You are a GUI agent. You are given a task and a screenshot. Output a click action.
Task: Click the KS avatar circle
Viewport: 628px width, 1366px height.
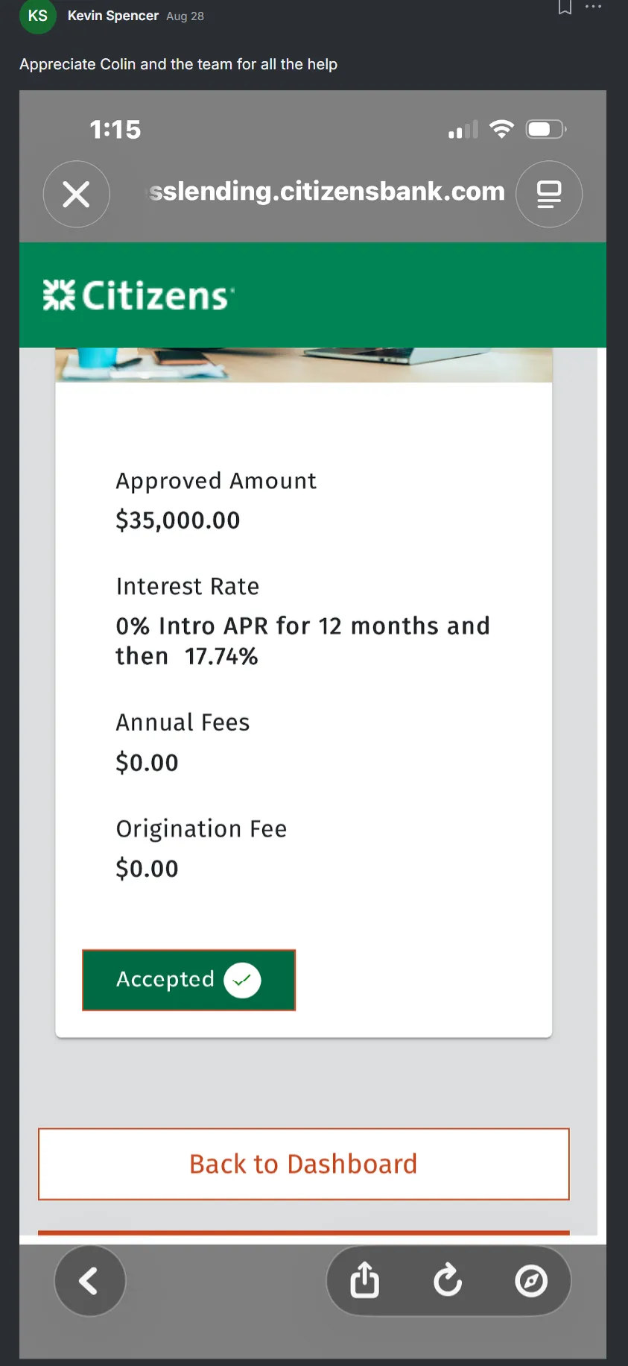(38, 16)
